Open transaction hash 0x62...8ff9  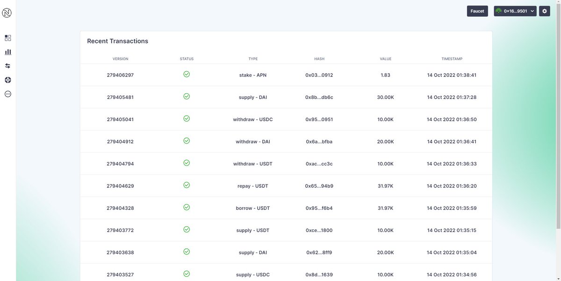pyautogui.click(x=319, y=253)
